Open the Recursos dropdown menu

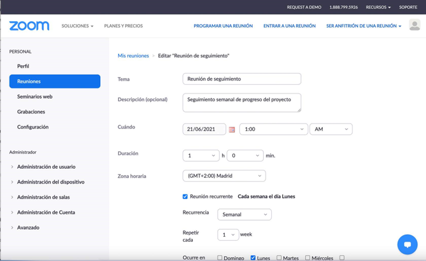[x=378, y=7]
